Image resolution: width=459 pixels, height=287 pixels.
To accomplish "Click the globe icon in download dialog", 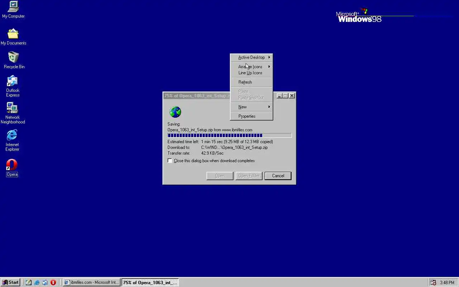I will coord(175,112).
